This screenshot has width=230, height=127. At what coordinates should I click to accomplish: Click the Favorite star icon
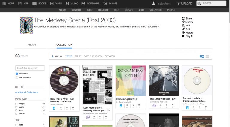pyautogui.click(x=183, y=22)
